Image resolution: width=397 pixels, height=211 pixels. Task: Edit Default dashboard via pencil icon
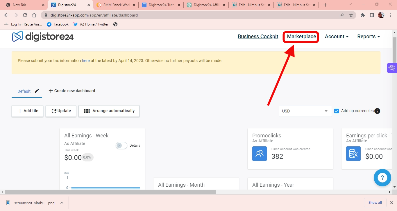coord(37,91)
